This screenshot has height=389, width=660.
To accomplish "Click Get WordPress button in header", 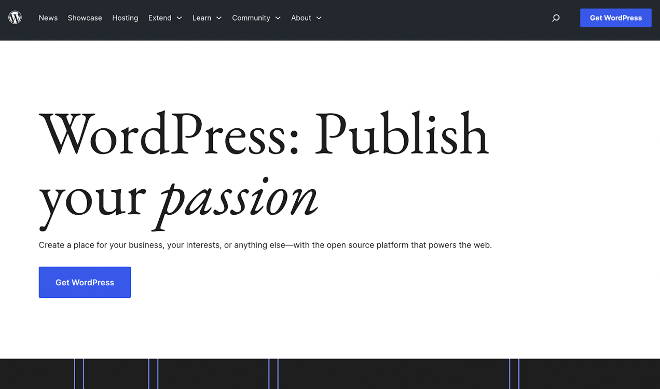I will tap(616, 18).
